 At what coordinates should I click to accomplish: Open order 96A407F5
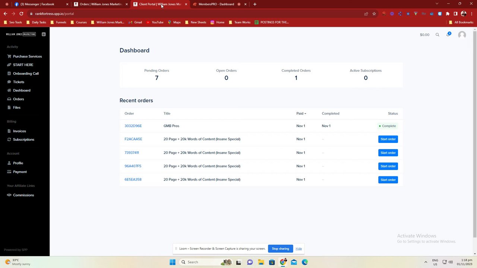(133, 166)
